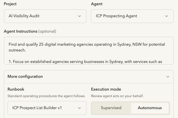178x118 pixels.
Task: Click the Project field label
Action: (x=10, y=4)
